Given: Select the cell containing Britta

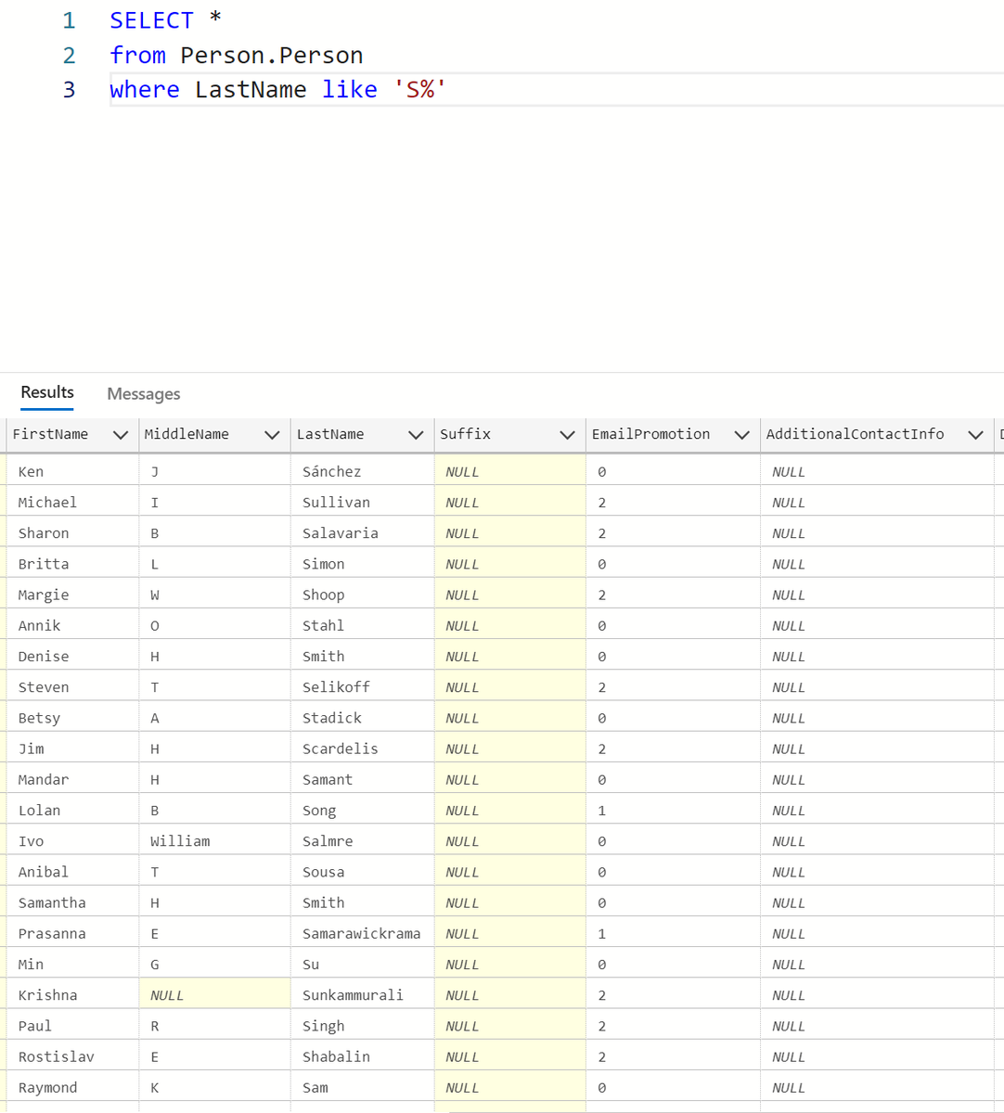Looking at the screenshot, I should (x=72, y=564).
